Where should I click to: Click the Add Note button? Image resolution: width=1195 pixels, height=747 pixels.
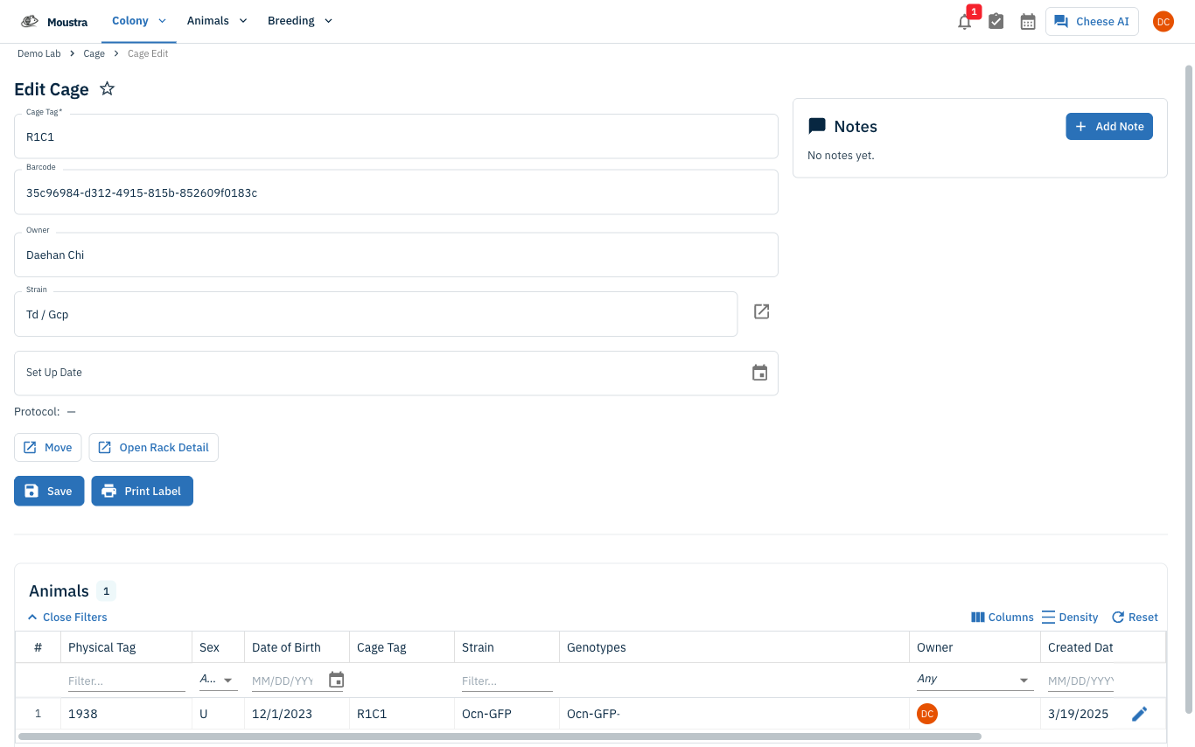[1109, 126]
